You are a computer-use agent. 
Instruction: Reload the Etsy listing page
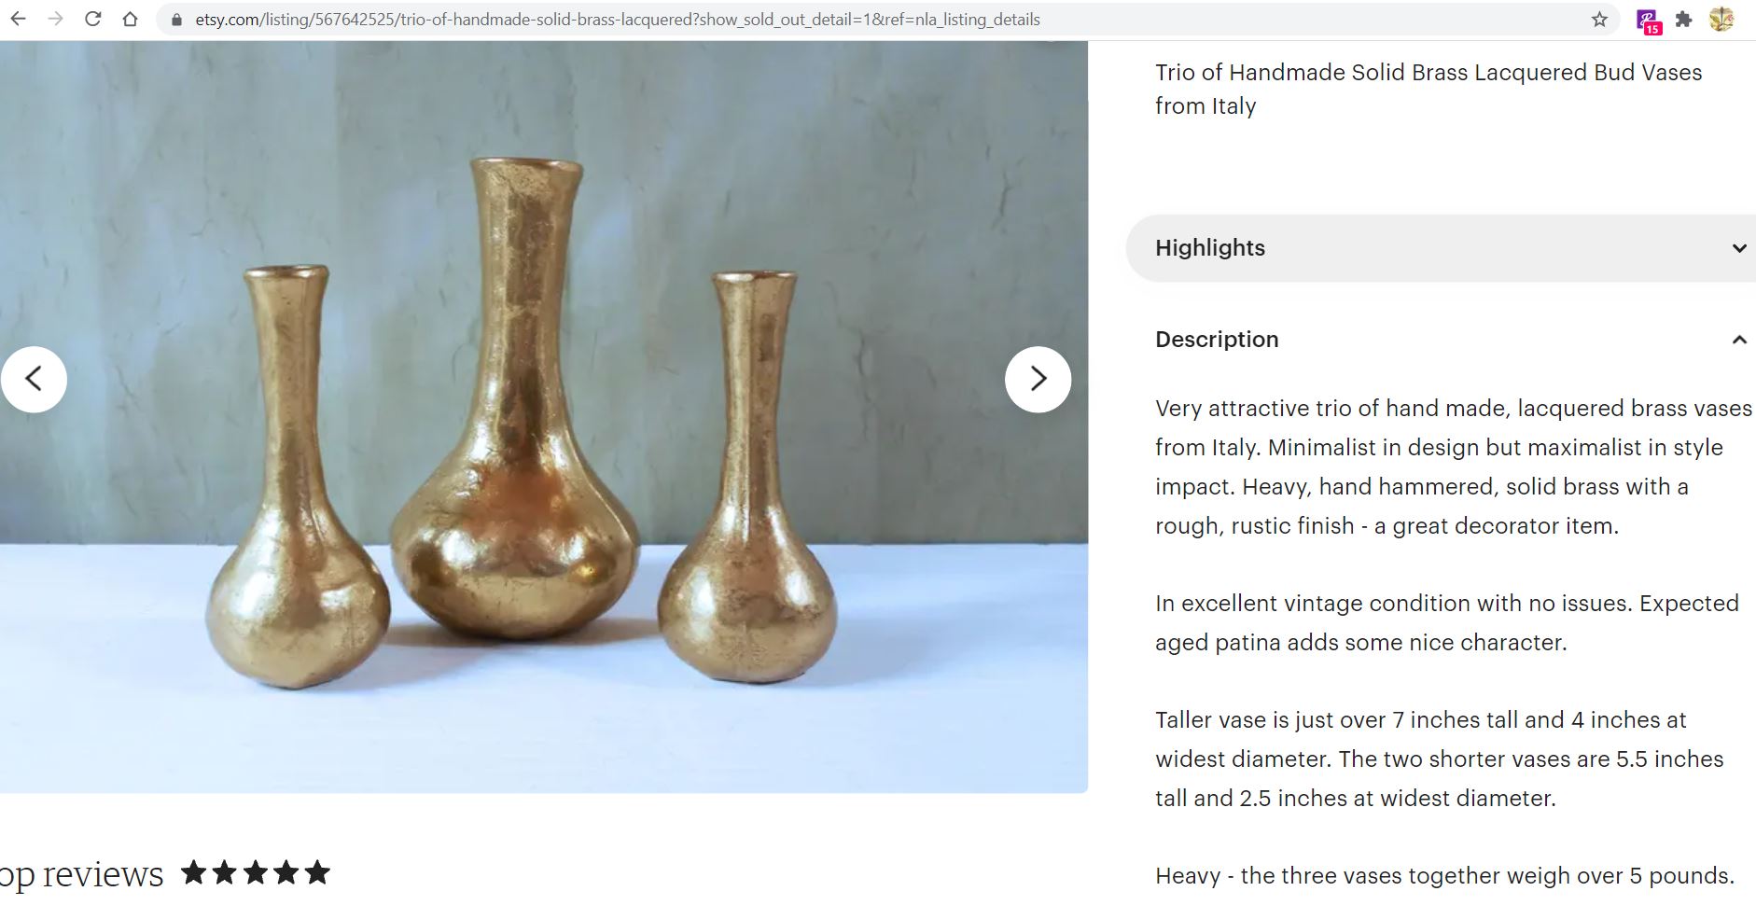92,18
